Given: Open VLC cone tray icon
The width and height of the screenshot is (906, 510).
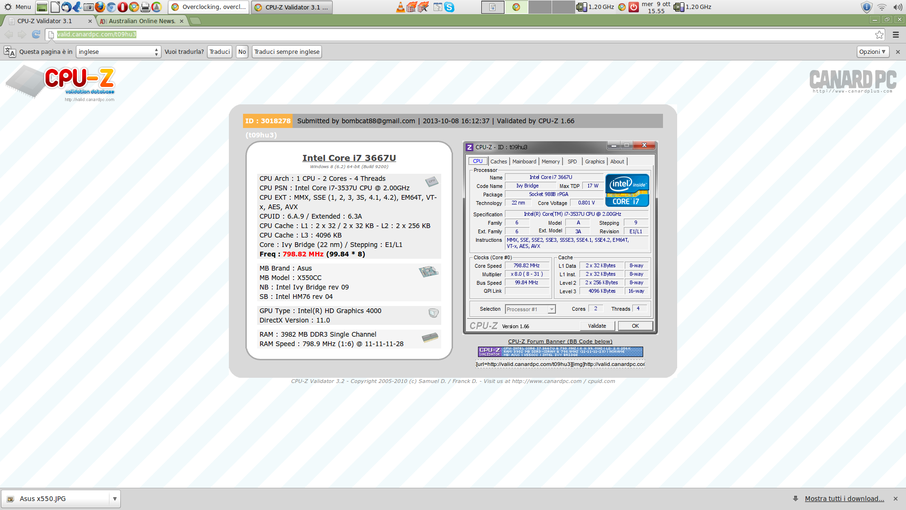Looking at the screenshot, I should [400, 7].
